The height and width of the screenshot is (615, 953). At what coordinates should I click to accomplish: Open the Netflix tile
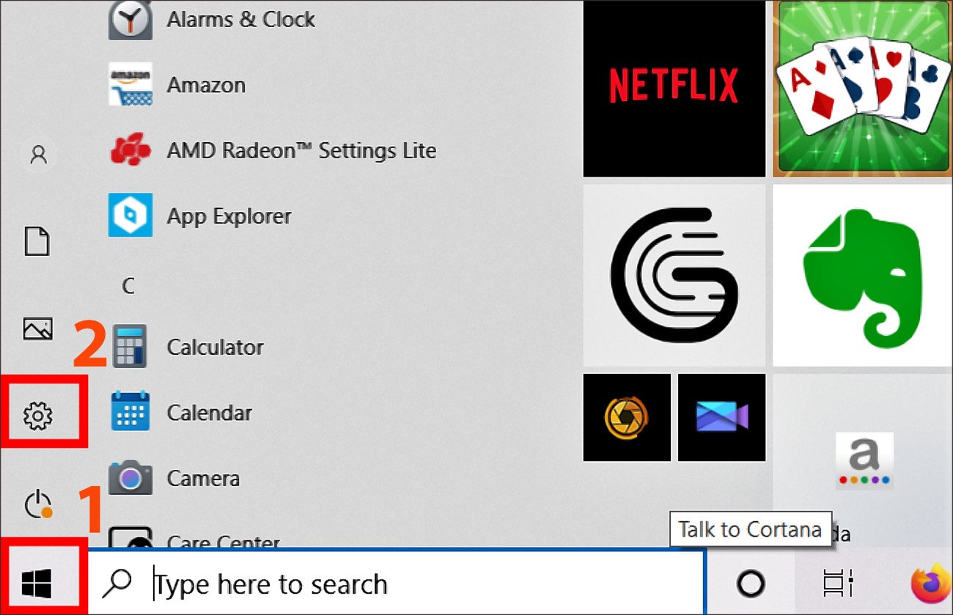674,86
